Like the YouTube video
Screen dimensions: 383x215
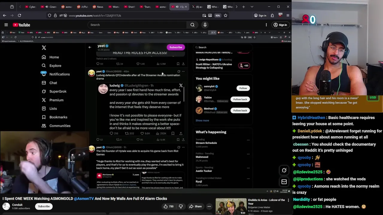168,206
